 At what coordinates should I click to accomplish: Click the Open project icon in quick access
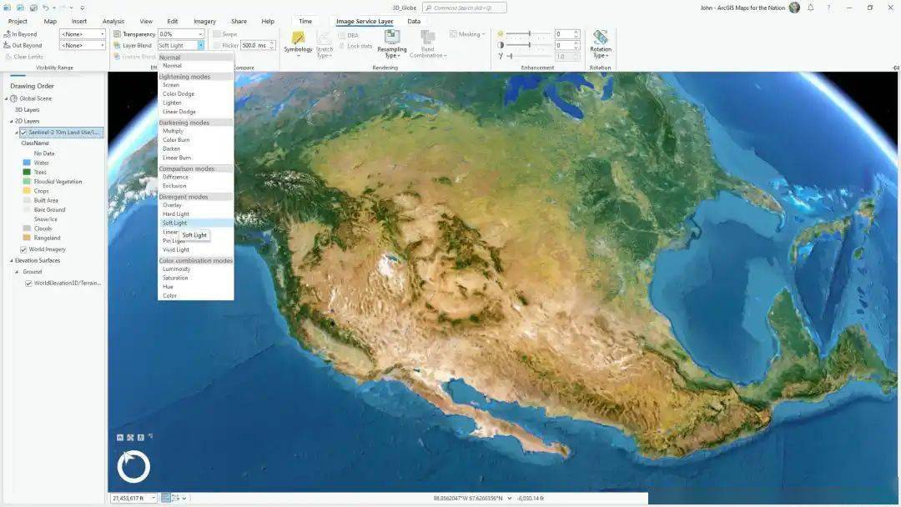tap(20, 8)
